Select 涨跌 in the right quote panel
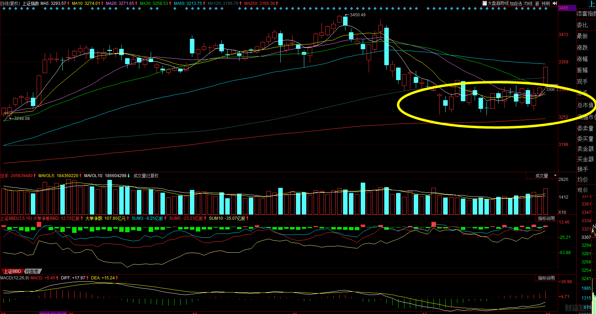596x314 pixels. click(x=582, y=47)
